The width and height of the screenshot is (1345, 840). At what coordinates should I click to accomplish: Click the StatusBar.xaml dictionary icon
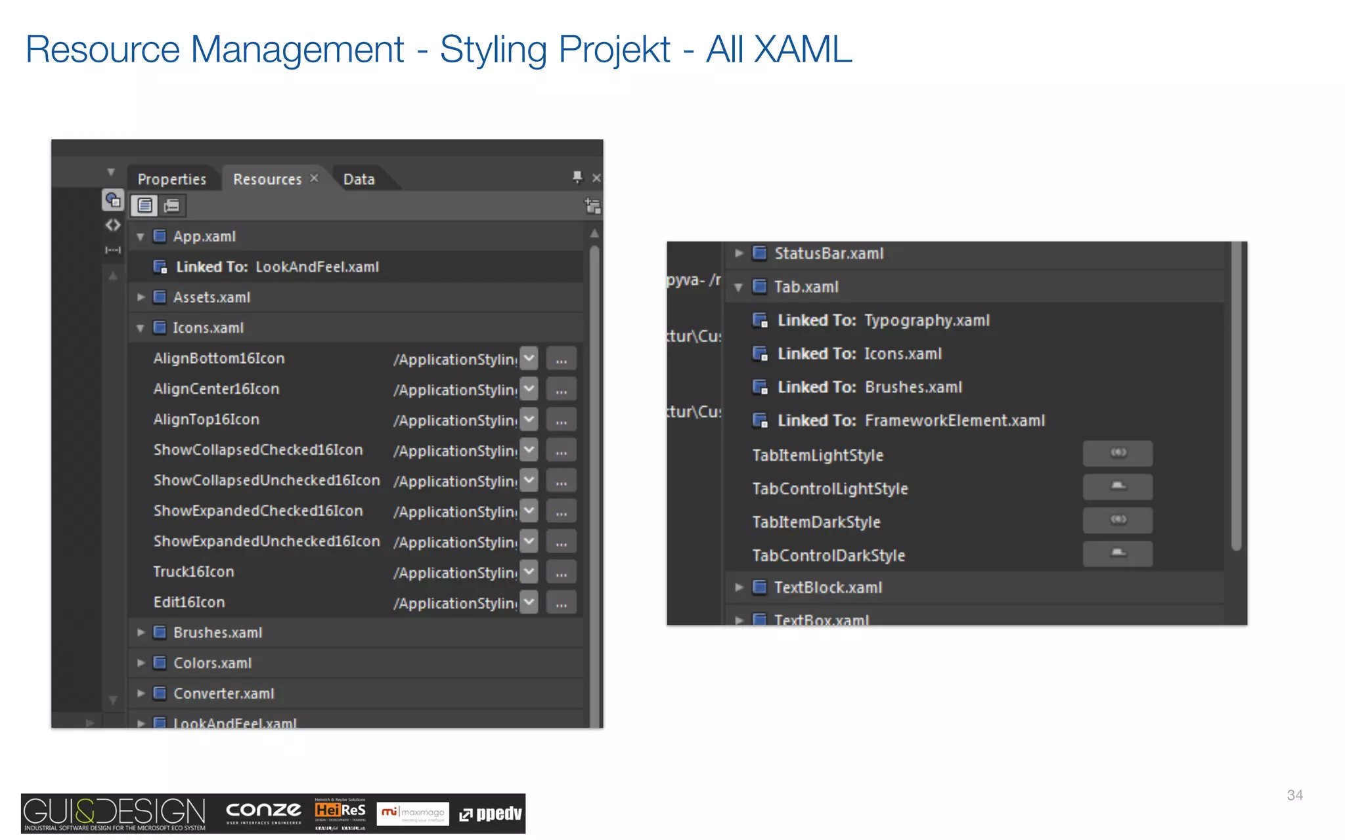click(760, 253)
